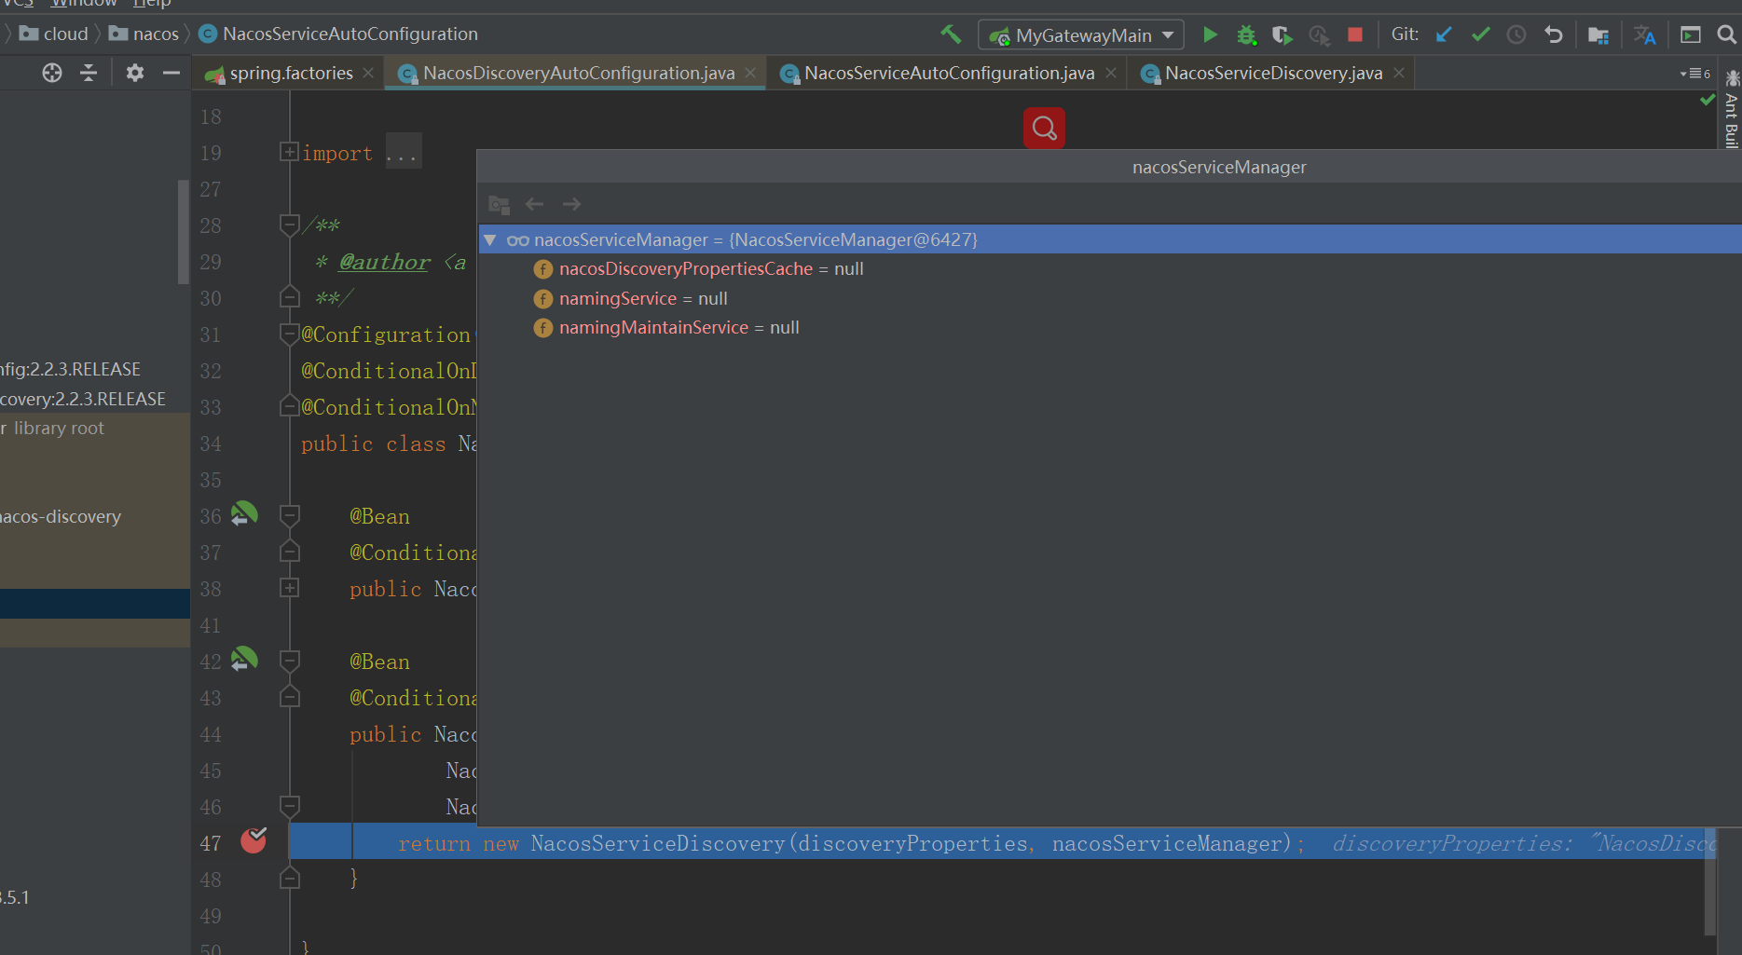This screenshot has width=1742, height=955.
Task: Open the Help menu
Action: 151,4
